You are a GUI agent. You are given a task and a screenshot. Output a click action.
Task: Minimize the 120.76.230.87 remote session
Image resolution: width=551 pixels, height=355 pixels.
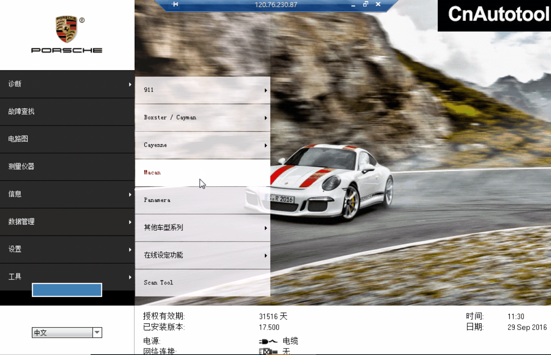coord(353,5)
